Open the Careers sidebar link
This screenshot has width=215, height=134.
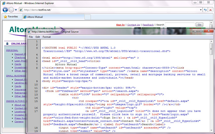coord(19,121)
